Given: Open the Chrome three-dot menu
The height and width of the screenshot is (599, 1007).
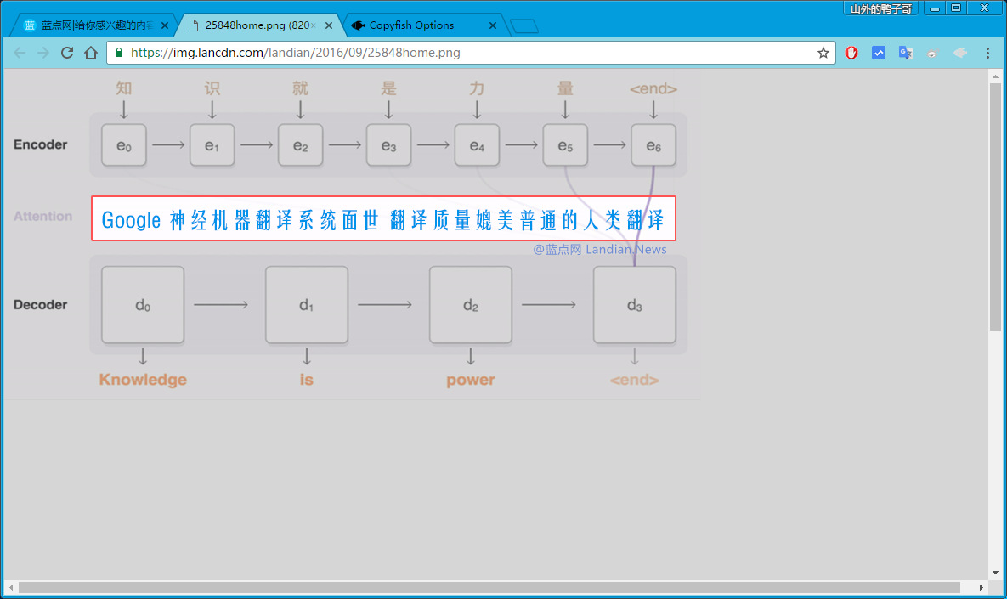Looking at the screenshot, I should tap(987, 53).
